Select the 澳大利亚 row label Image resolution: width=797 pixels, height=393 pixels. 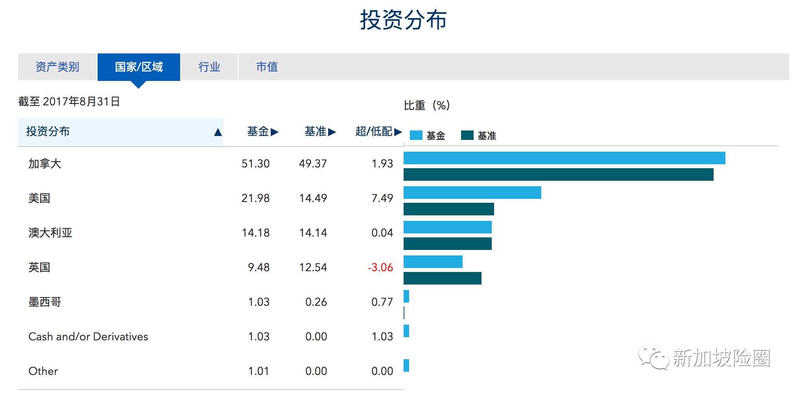point(50,233)
